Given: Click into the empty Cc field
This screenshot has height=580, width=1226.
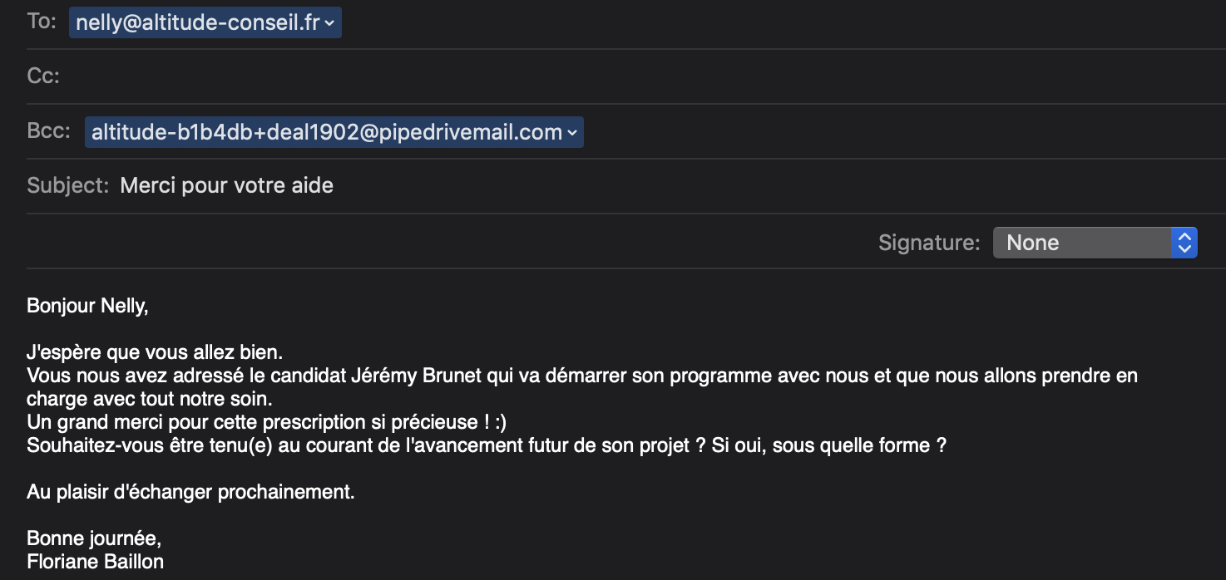Looking at the screenshot, I should (582, 76).
